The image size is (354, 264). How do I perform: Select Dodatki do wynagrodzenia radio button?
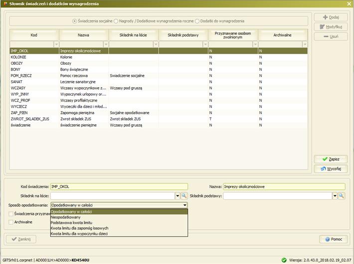coord(197,21)
